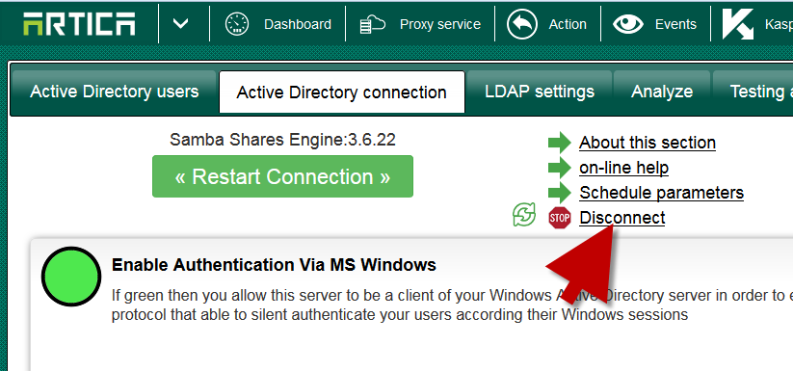
Task: Open the Testing tab
Action: [753, 92]
